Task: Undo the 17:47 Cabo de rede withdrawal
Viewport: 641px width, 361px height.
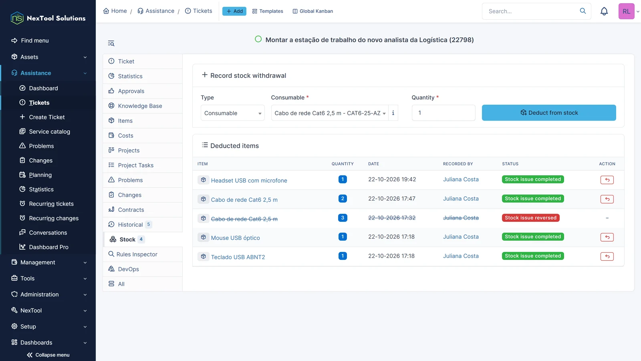Action: pyautogui.click(x=607, y=199)
